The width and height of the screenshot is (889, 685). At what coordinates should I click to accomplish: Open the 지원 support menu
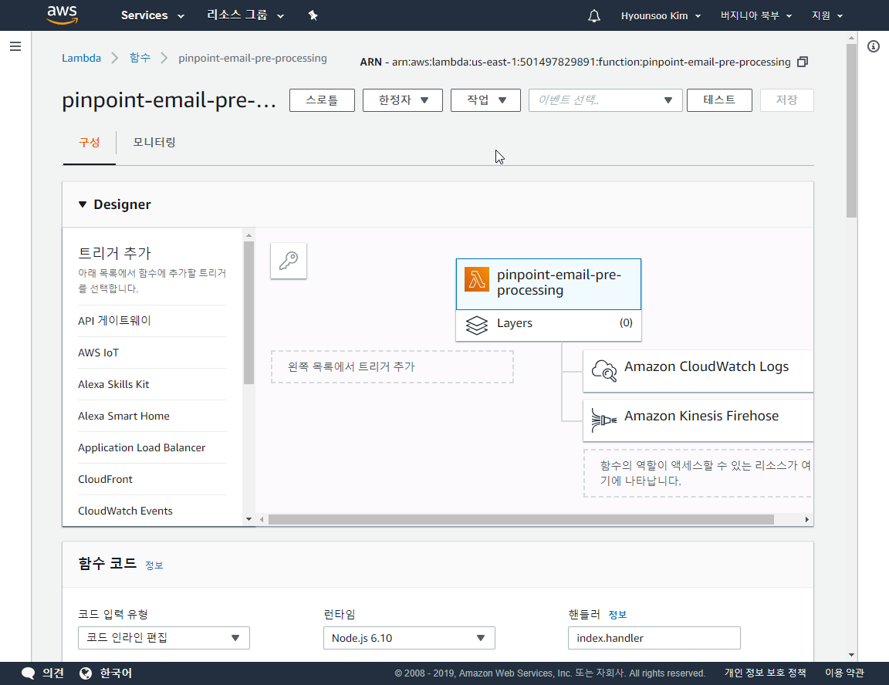coord(827,16)
